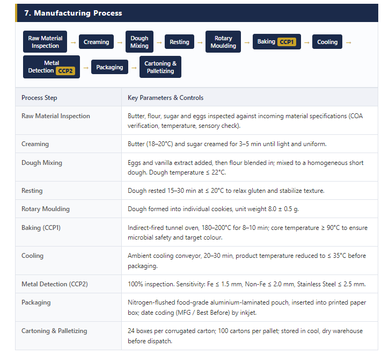
Task: Select the Packaging flow step
Action: coord(109,67)
